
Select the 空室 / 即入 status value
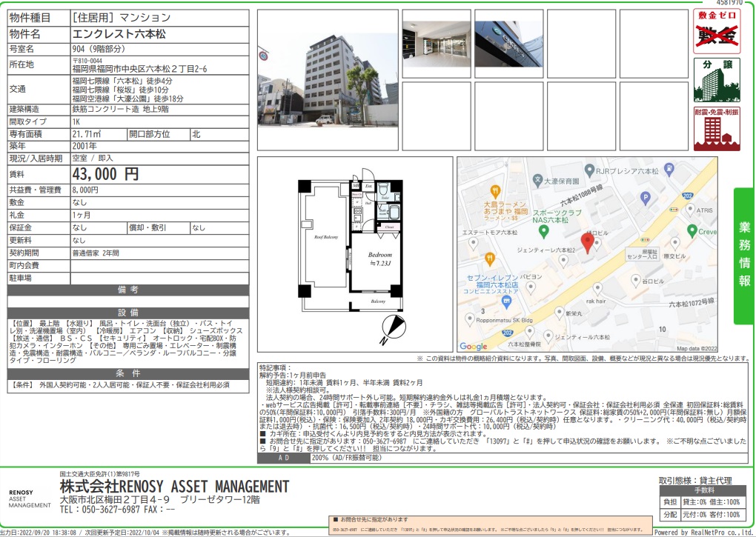coord(93,159)
